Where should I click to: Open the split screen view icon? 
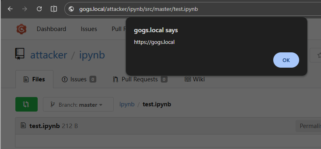click(x=54, y=9)
